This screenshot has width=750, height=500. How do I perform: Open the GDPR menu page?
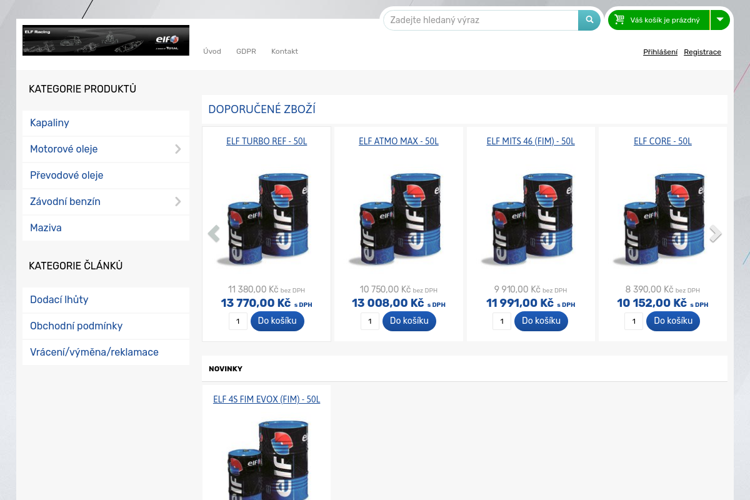click(246, 51)
